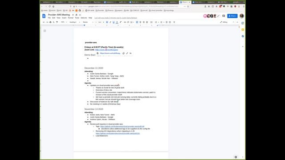285x160 pixels.
Task: Decrease the paragraph indent
Action: (167, 22)
